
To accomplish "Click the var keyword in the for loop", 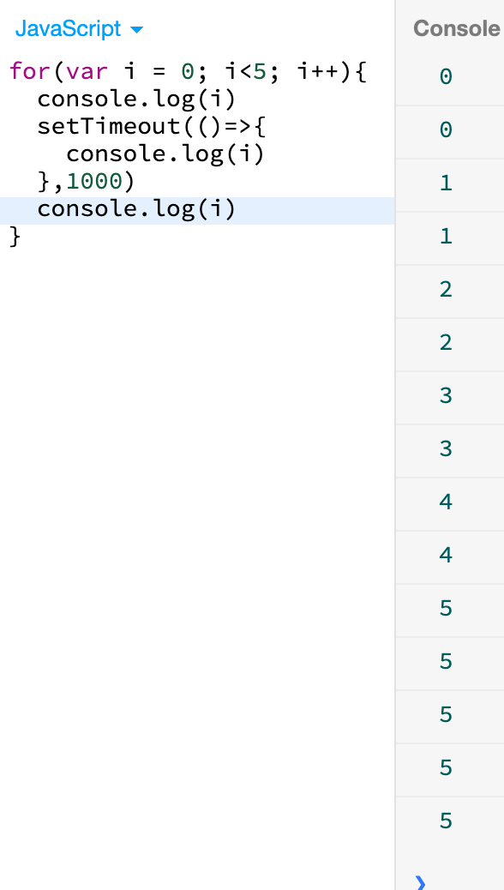I will tap(87, 73).
